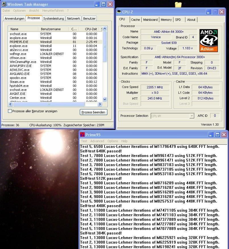The width and height of the screenshot is (229, 249).
Task: Click the process list scroll-up arrow
Action: (105, 29)
